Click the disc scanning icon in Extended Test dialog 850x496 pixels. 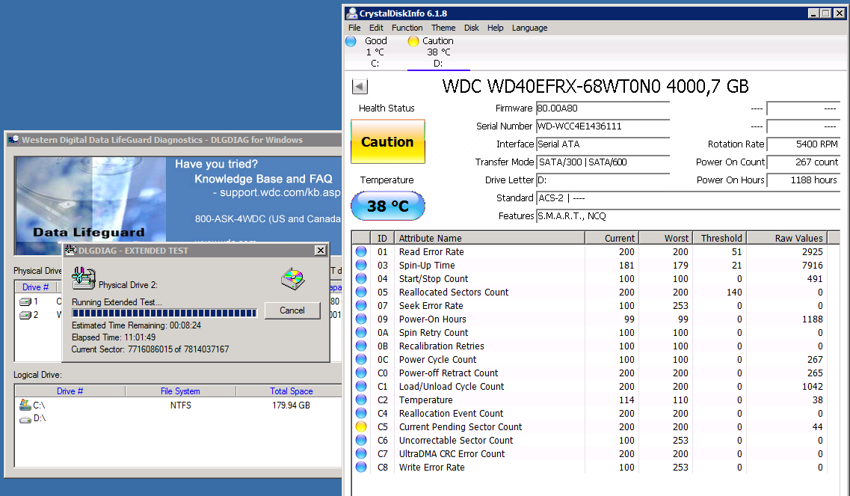293,279
